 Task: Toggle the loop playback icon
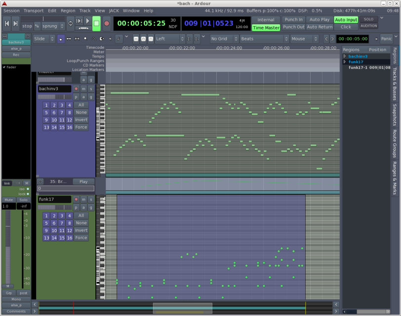coord(70,22)
